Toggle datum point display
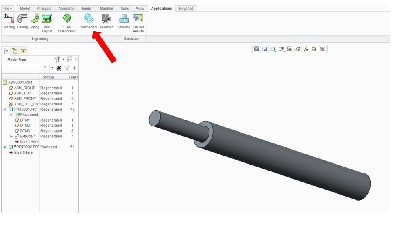Screen dimensions: 397x233 tap(314, 49)
